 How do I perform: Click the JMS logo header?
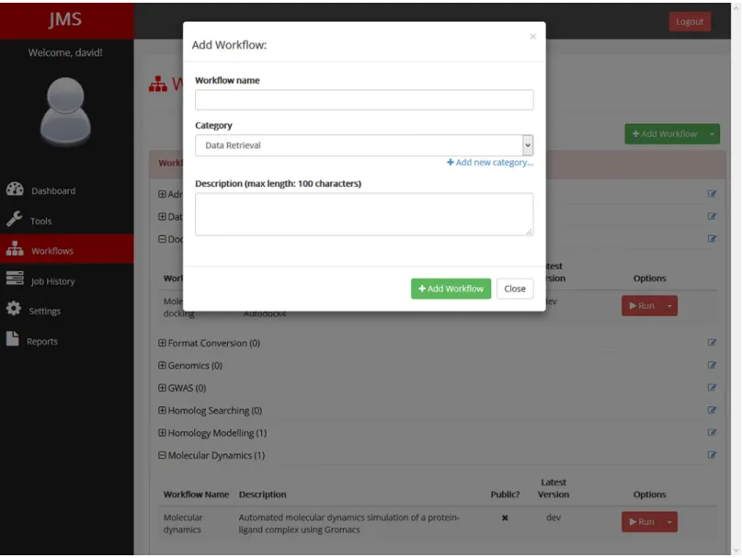tap(65, 19)
